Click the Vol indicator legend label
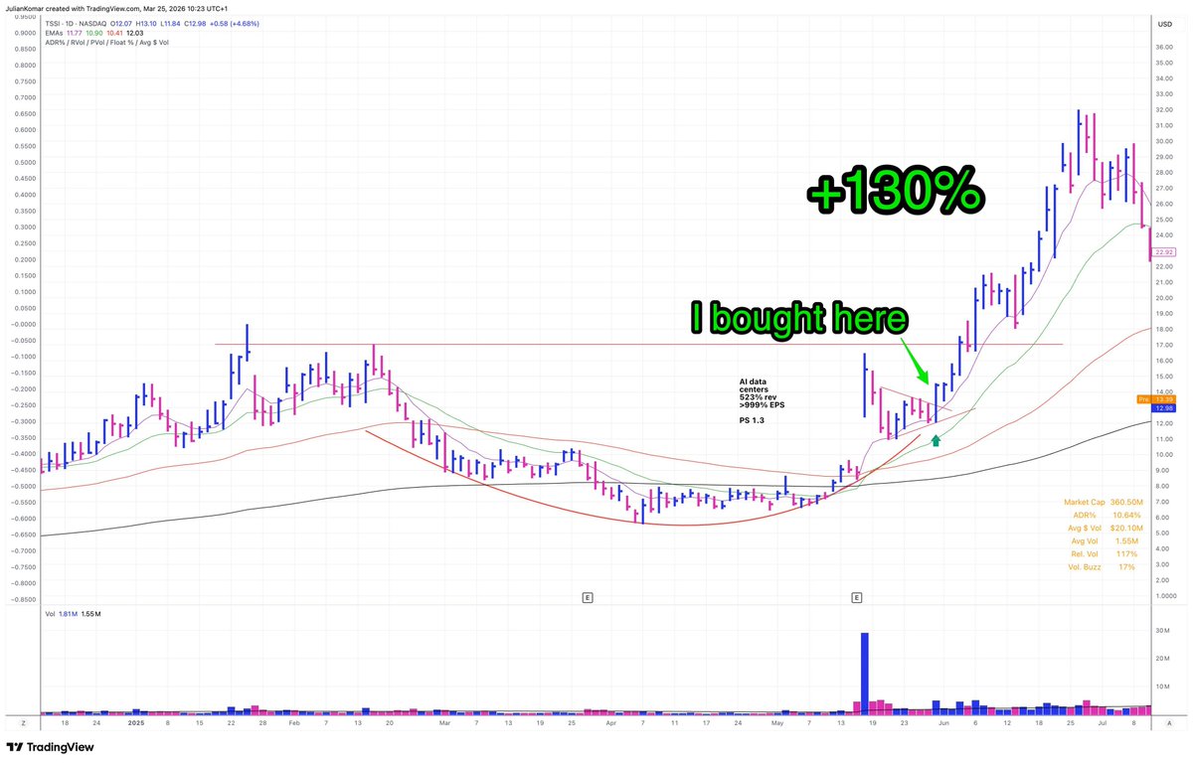 (x=51, y=615)
